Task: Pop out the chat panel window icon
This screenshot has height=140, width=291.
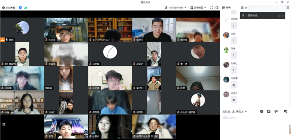Action: pos(242,8)
